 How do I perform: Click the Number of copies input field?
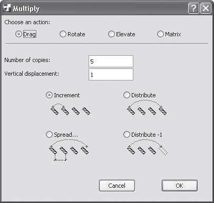[x=111, y=61]
